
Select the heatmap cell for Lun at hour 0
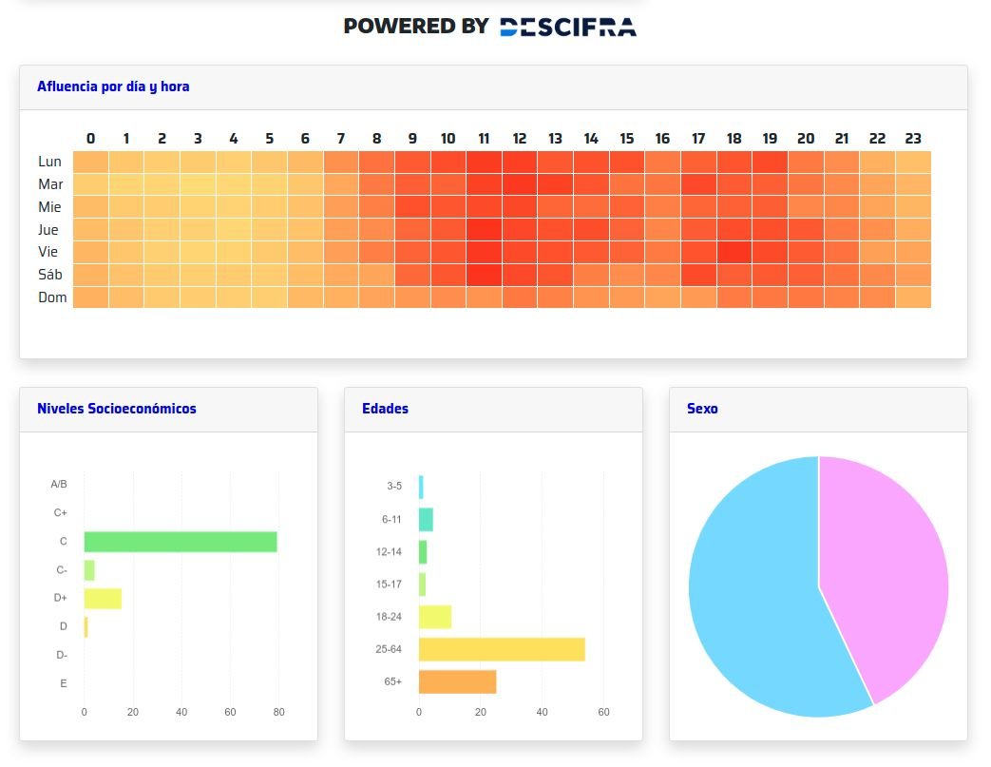[x=91, y=162]
